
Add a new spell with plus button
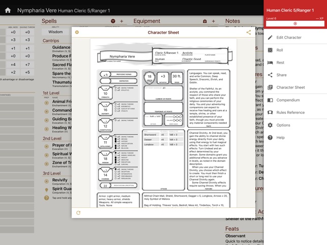(x=122, y=21)
